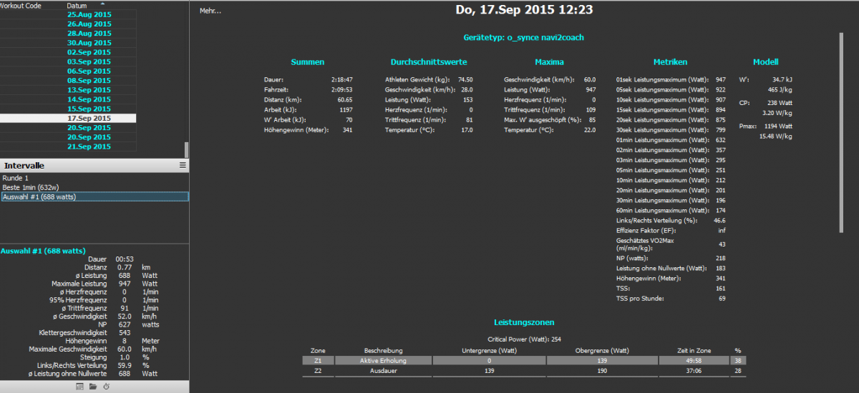Open the Intervalle panel hamburger menu
Image resolution: width=859 pixels, height=393 pixels.
tap(183, 165)
